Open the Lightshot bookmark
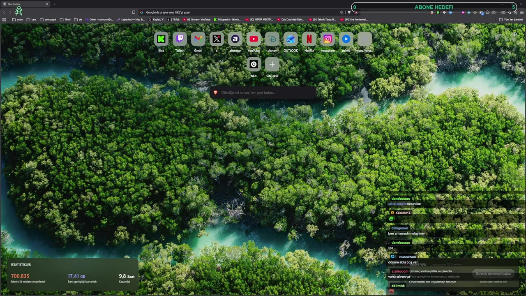The width and height of the screenshot is (526, 296). coord(131,19)
